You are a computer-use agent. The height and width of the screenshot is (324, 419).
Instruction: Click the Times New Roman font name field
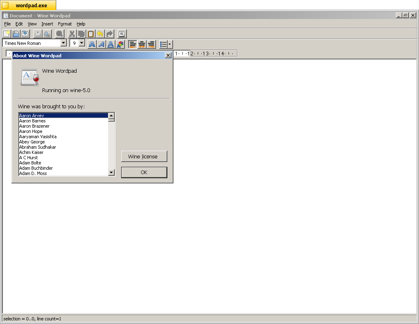click(x=32, y=43)
